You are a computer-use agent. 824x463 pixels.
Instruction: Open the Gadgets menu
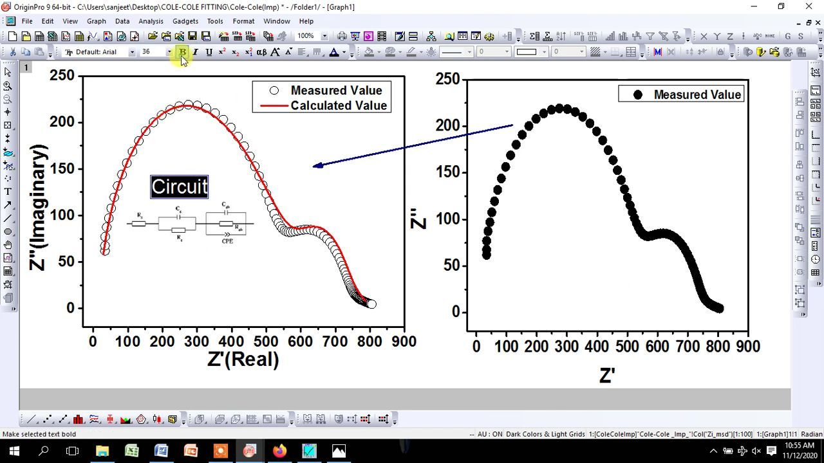coord(185,21)
